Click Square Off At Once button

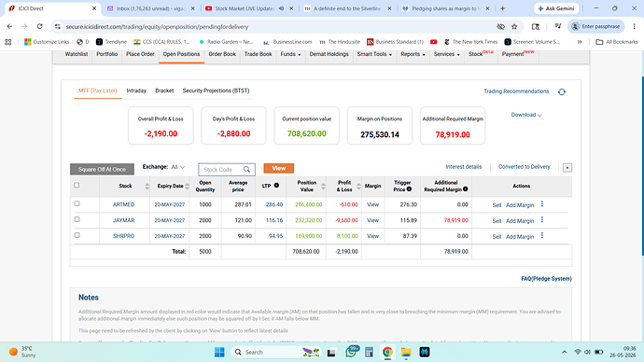tap(102, 169)
